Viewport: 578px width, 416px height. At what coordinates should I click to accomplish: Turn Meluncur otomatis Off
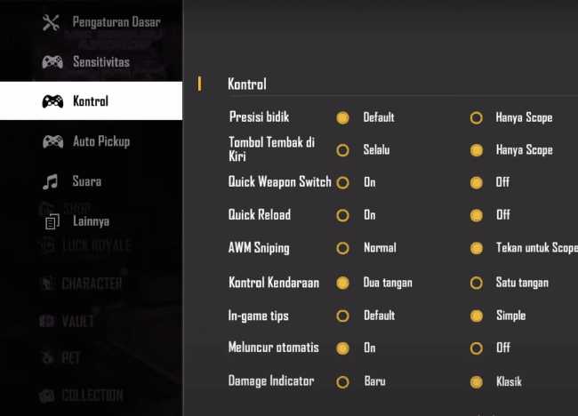(477, 348)
